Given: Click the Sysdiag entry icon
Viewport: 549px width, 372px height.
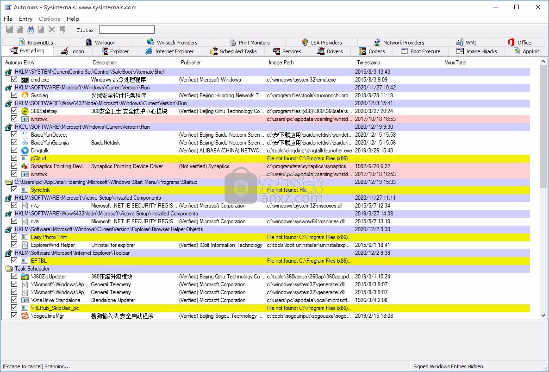Looking at the screenshot, I should pos(25,95).
